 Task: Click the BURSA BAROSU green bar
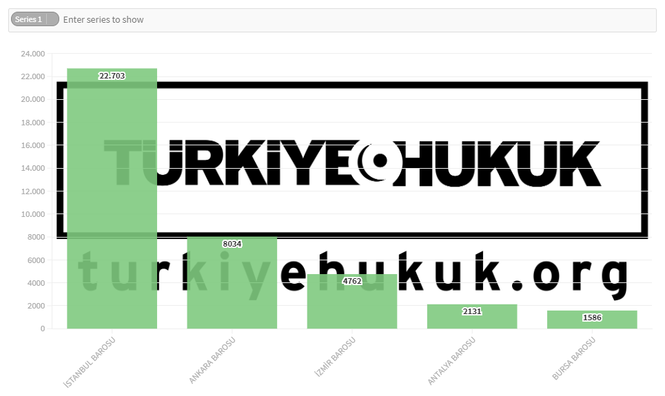(x=592, y=320)
